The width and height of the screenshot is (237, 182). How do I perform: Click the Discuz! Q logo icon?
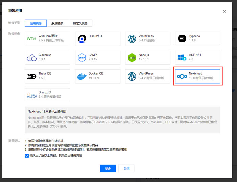tap(82, 39)
